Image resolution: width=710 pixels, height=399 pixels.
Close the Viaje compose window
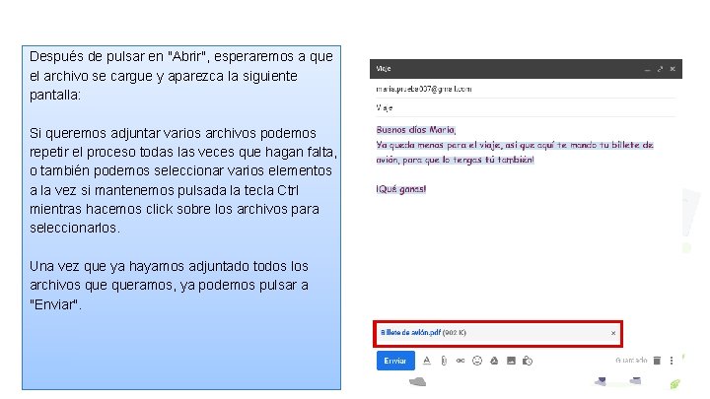(673, 69)
